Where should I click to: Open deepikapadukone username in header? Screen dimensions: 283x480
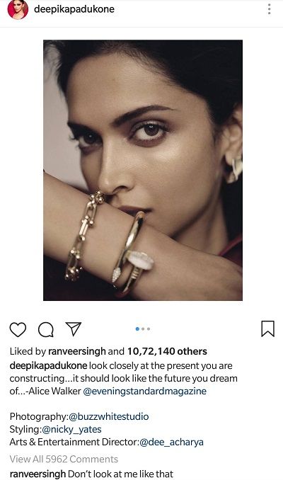(x=74, y=9)
